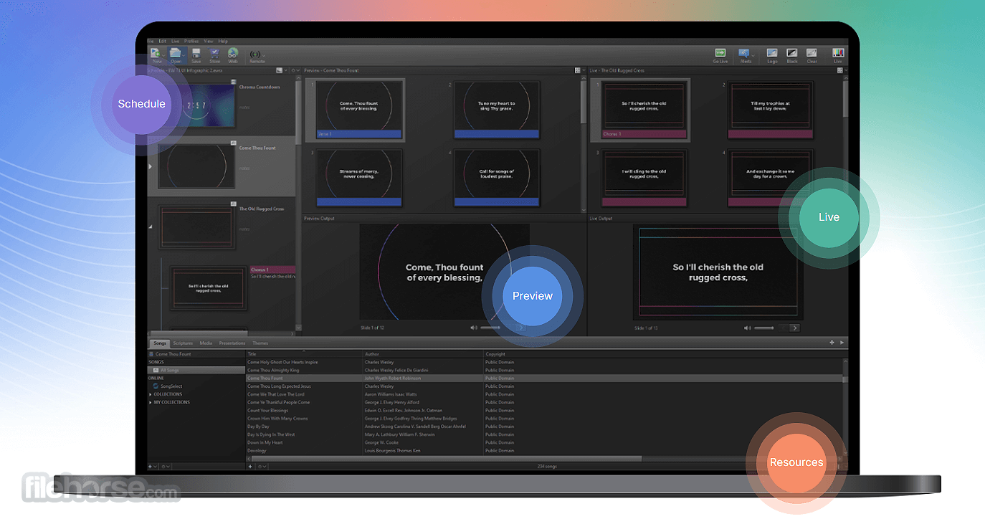Image resolution: width=985 pixels, height=524 pixels.
Task: Open the dropdown arrow beside Open
Action: click(184, 54)
